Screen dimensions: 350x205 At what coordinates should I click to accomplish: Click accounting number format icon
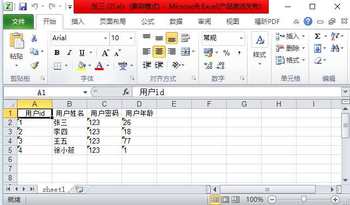[208, 53]
